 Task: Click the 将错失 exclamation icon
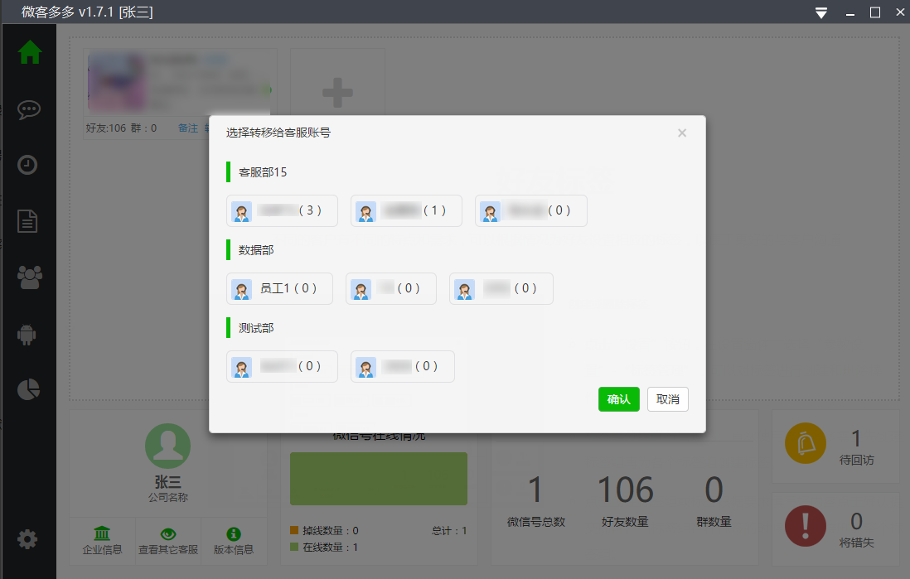tap(806, 526)
